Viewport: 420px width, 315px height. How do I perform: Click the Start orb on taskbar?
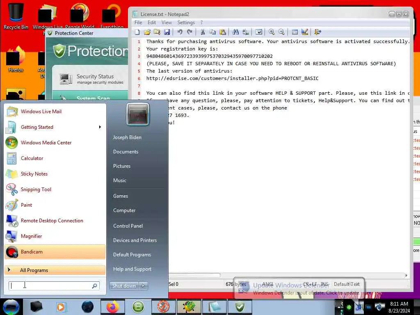tap(11, 307)
